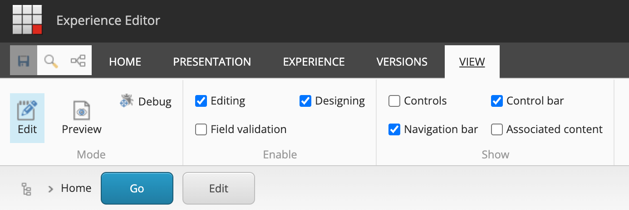This screenshot has width=629, height=210.
Task: Expand the breadcrumb chevron before Home
Action: click(x=51, y=189)
